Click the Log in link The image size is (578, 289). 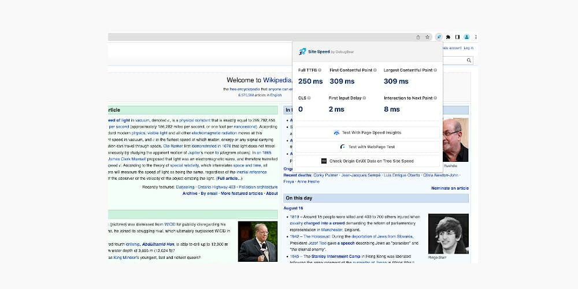[469, 48]
